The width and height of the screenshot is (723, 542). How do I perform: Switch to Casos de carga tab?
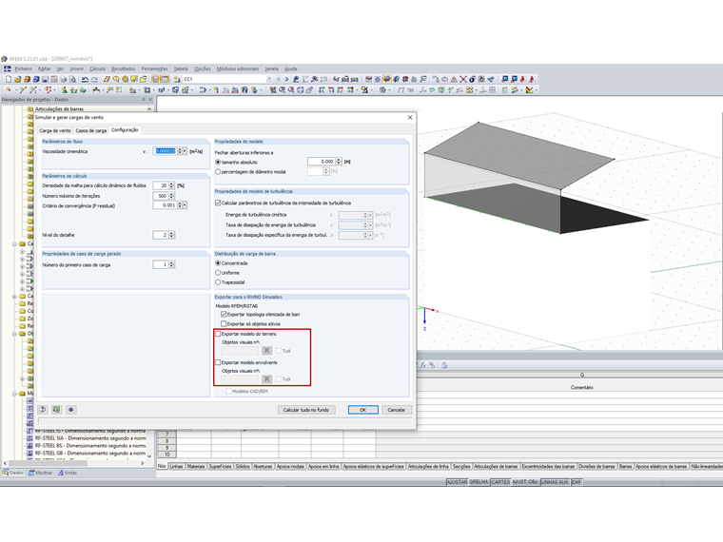90,130
